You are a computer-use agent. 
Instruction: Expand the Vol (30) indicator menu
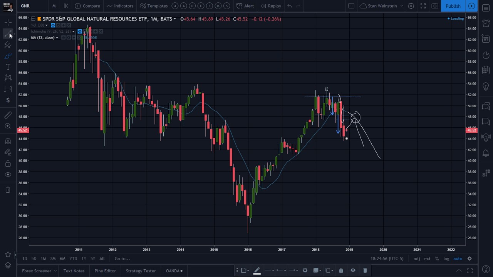(x=47, y=25)
